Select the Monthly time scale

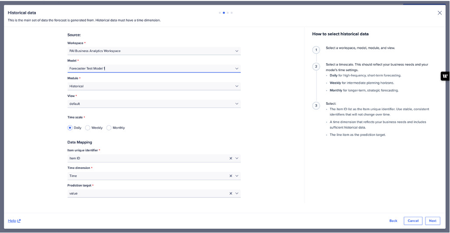pyautogui.click(x=109, y=128)
